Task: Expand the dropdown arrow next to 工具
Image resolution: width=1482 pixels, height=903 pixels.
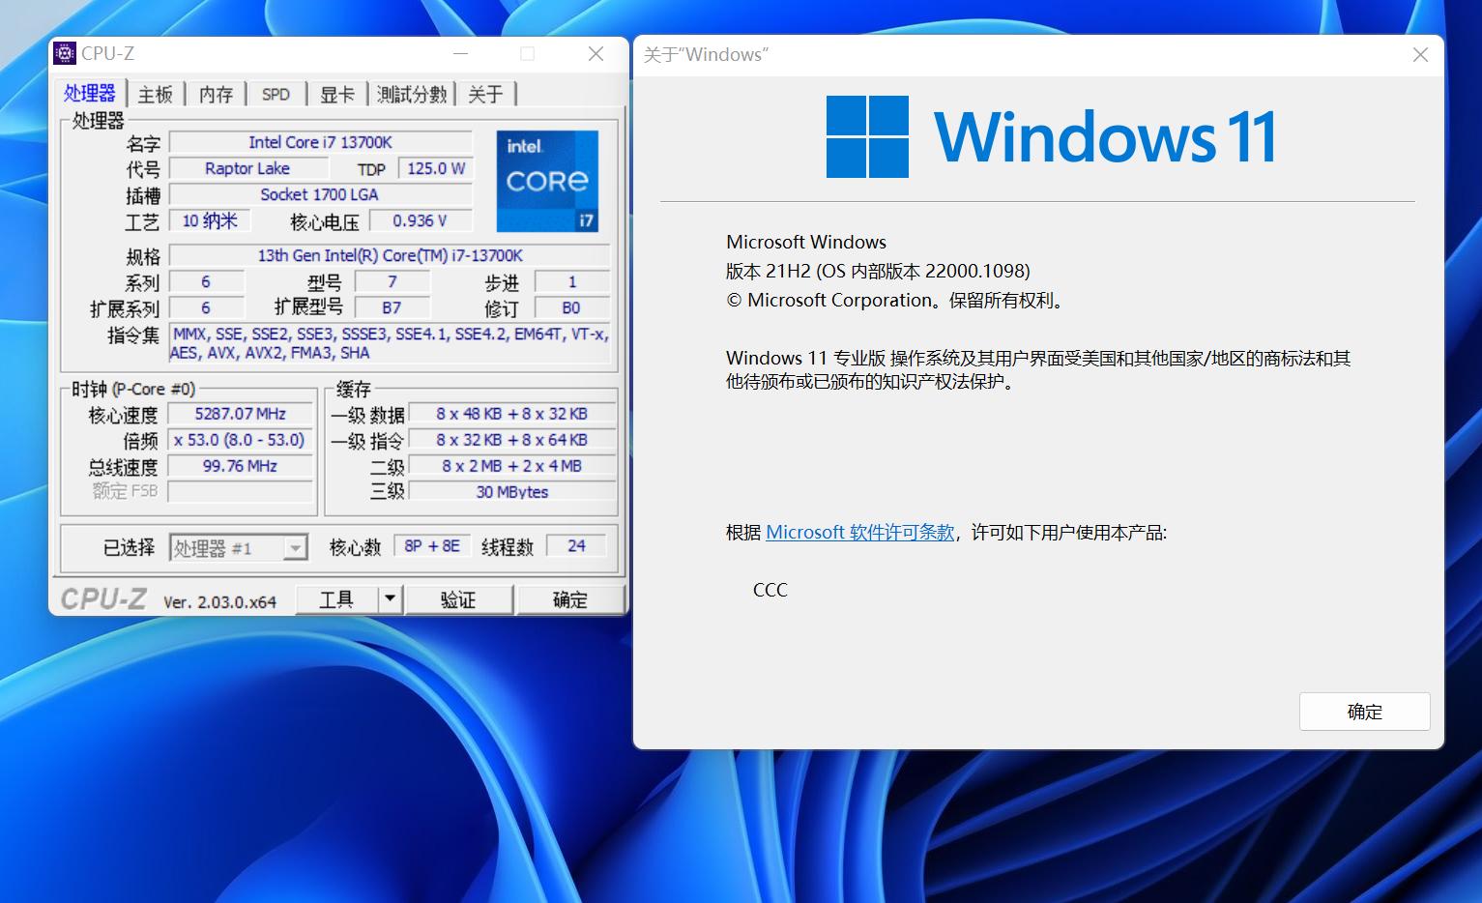Action: point(391,598)
